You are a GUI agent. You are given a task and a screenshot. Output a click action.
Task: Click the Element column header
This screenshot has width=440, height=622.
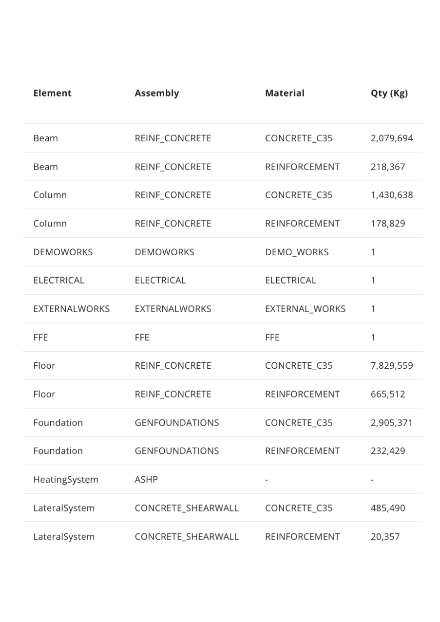pos(52,93)
